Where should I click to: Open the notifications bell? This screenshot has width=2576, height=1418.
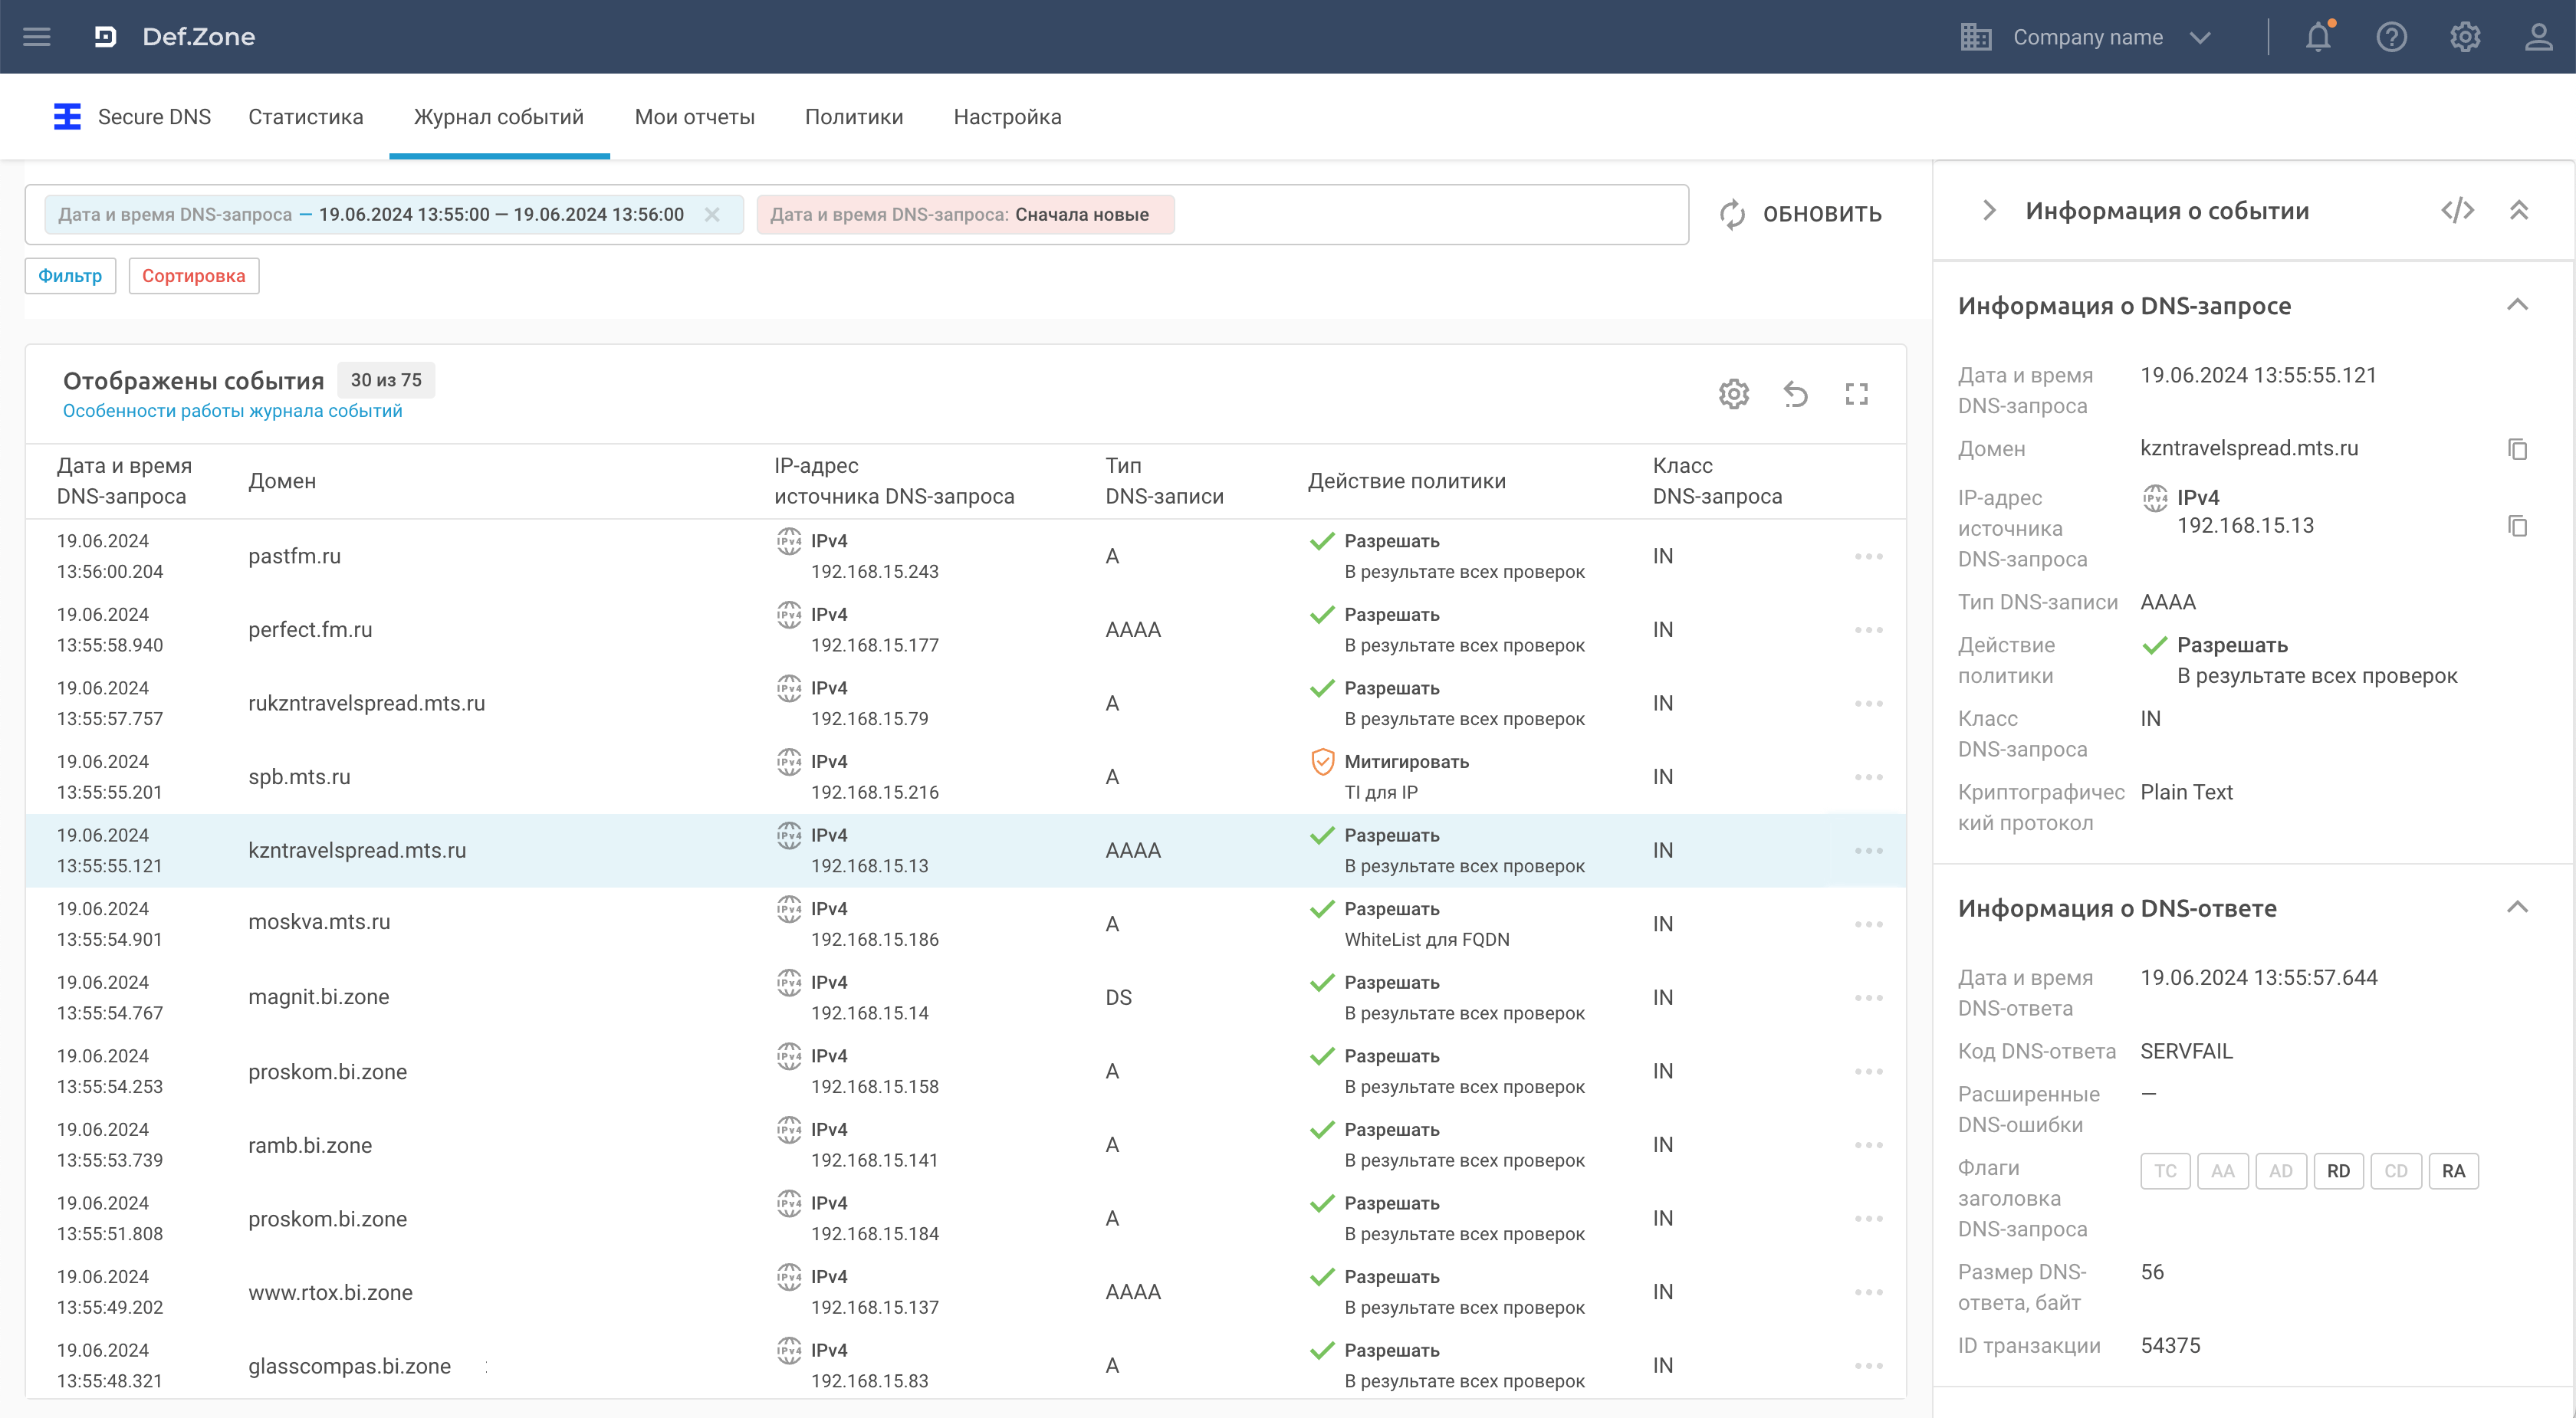click(x=2318, y=37)
